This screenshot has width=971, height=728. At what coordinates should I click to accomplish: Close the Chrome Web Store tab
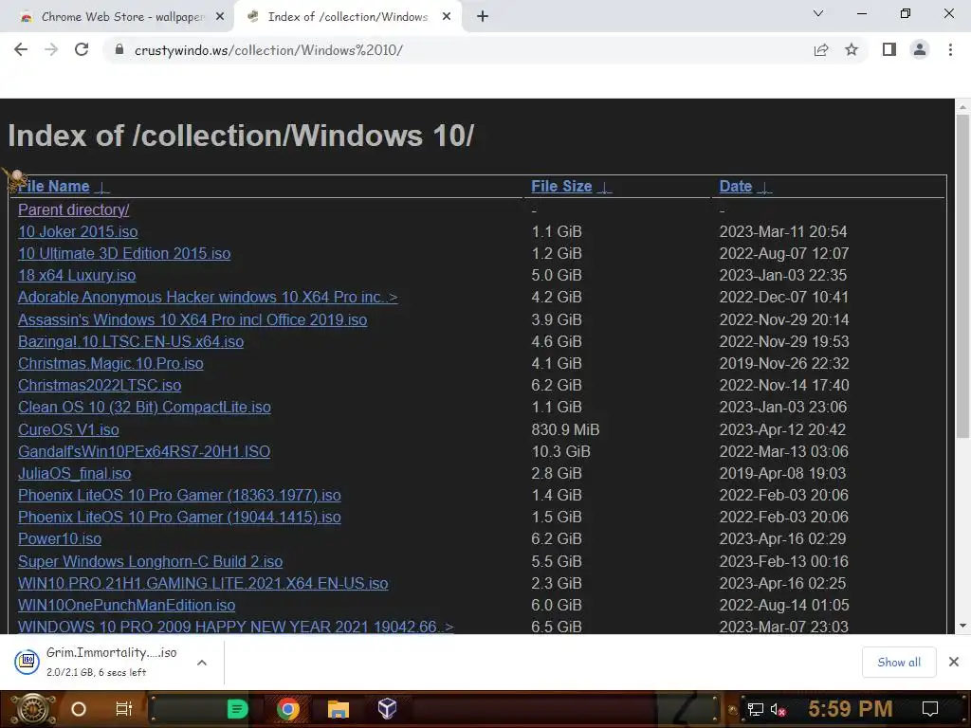pos(220,17)
